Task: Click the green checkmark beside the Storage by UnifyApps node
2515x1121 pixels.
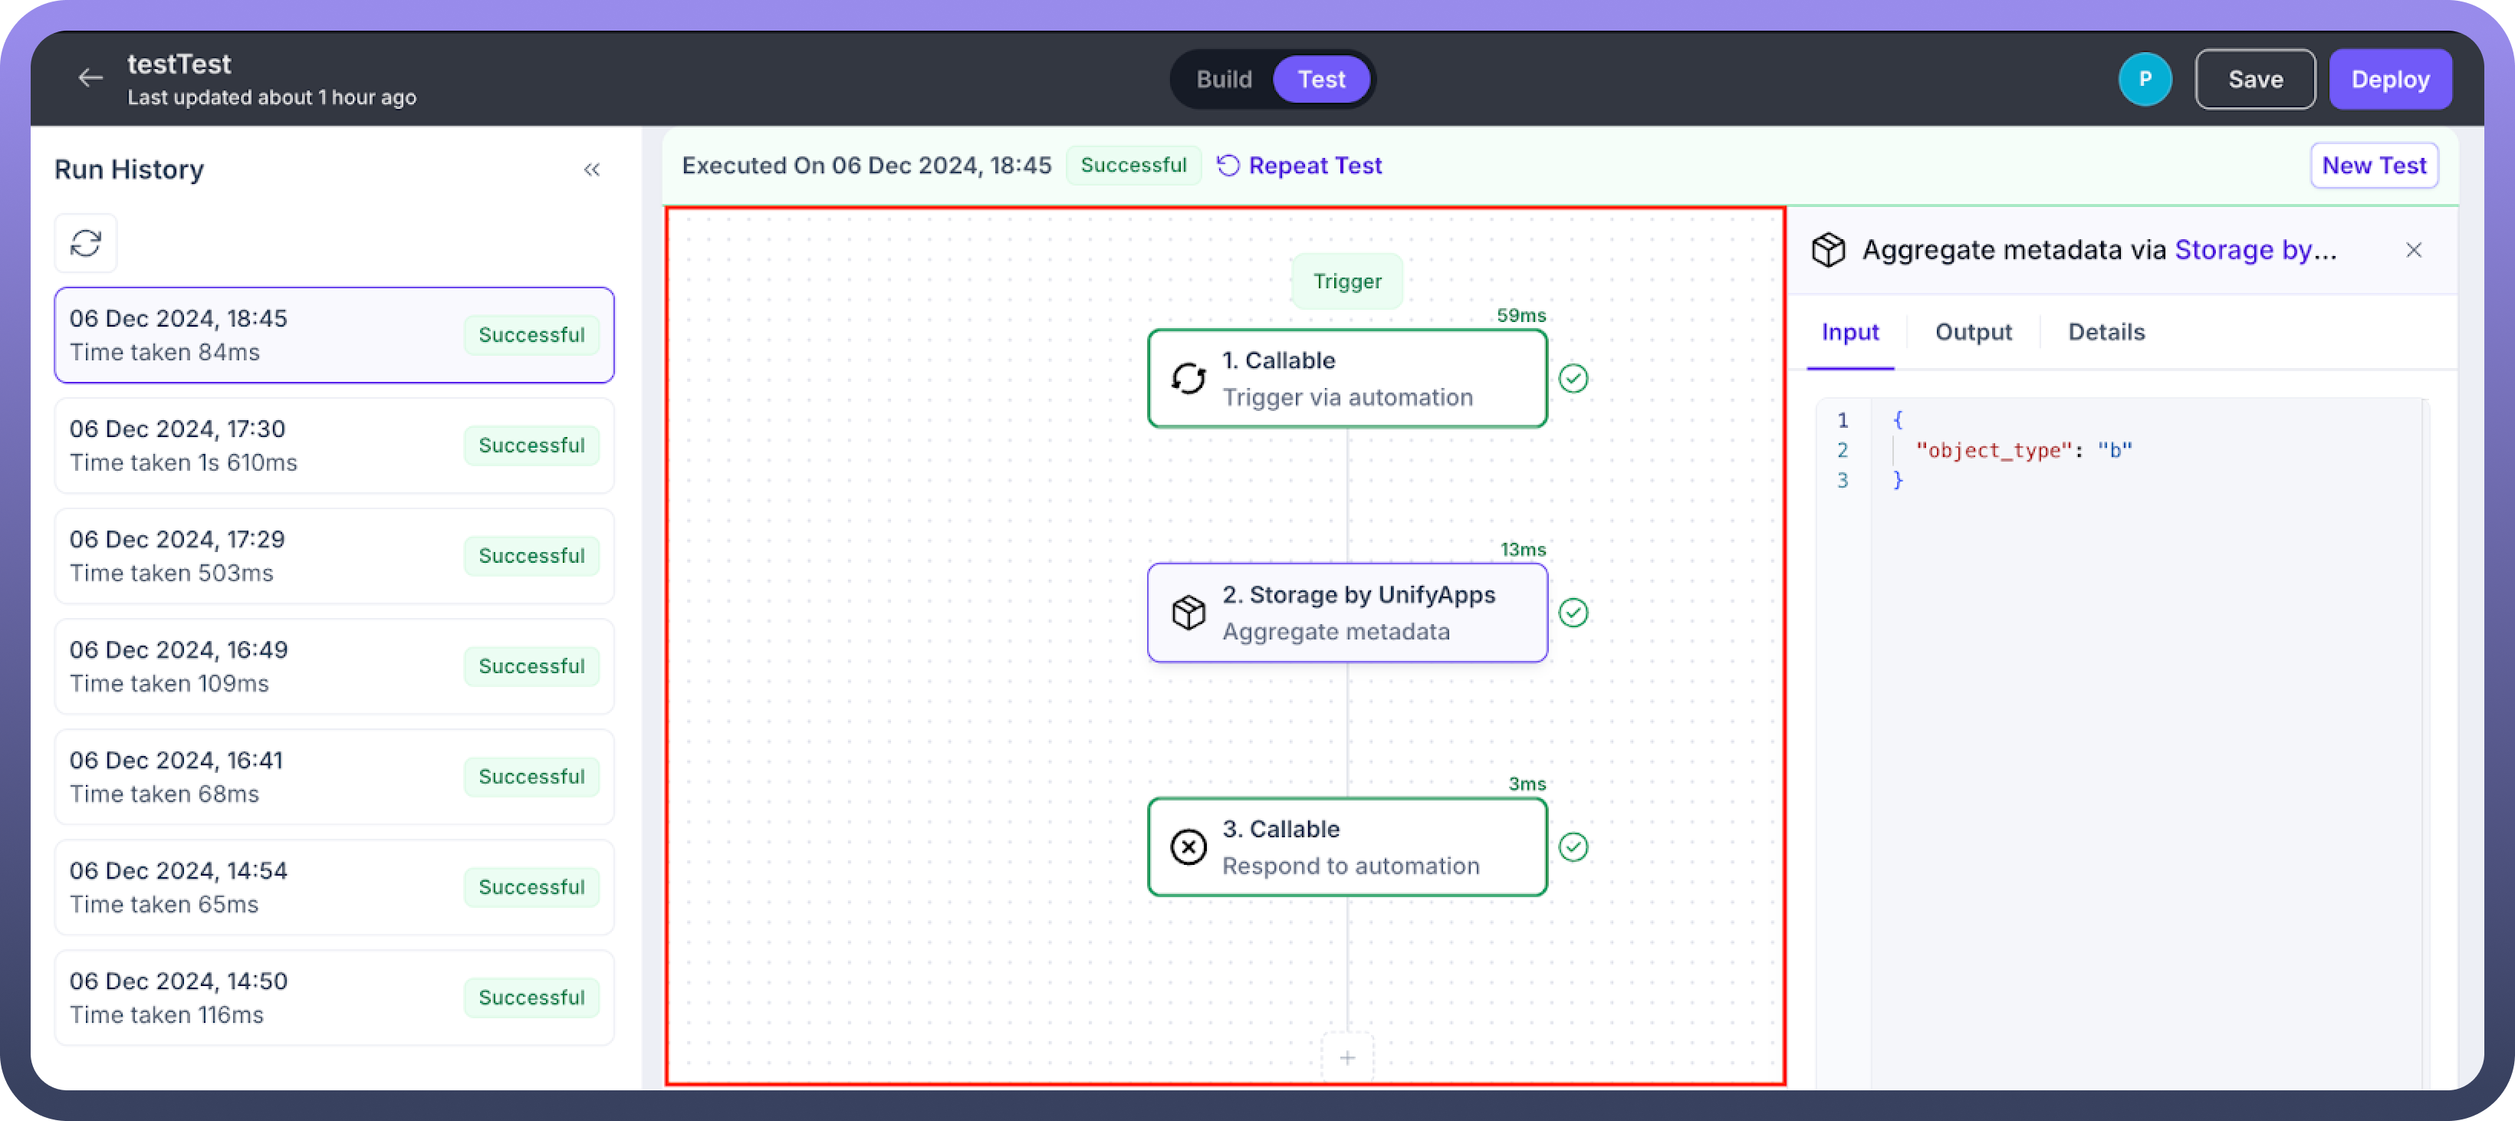Action: click(1573, 613)
